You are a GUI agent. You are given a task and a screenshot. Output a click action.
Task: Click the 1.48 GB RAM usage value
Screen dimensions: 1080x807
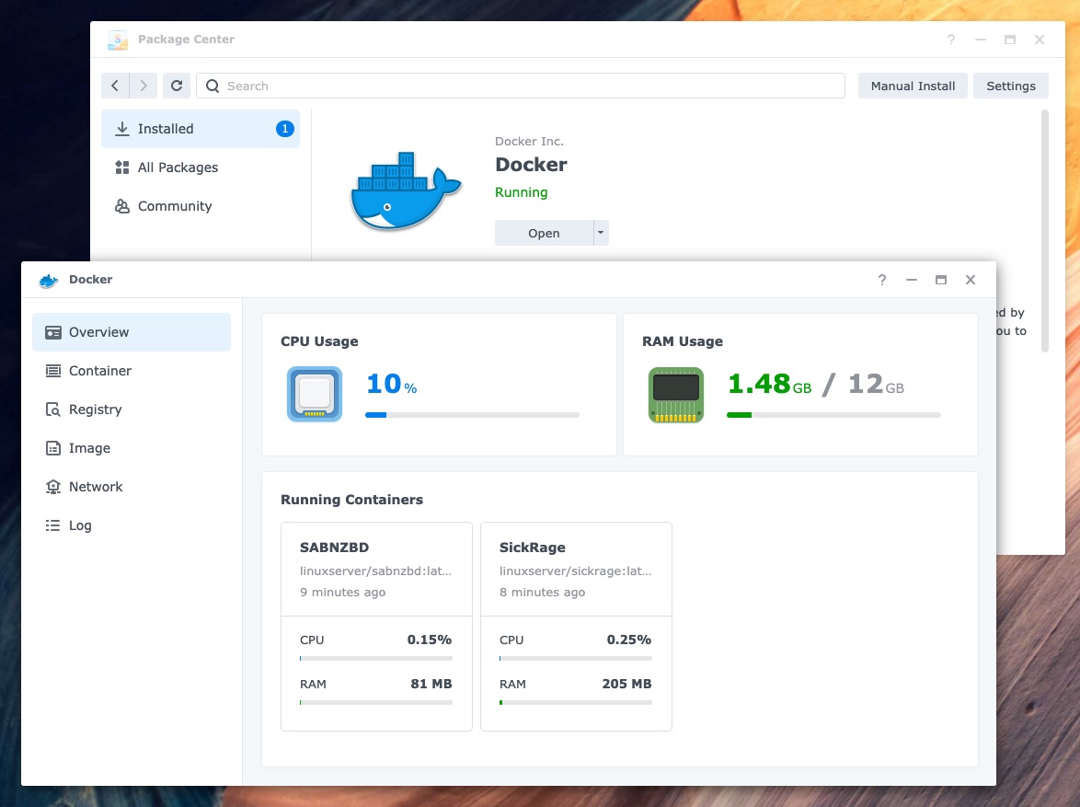point(769,384)
